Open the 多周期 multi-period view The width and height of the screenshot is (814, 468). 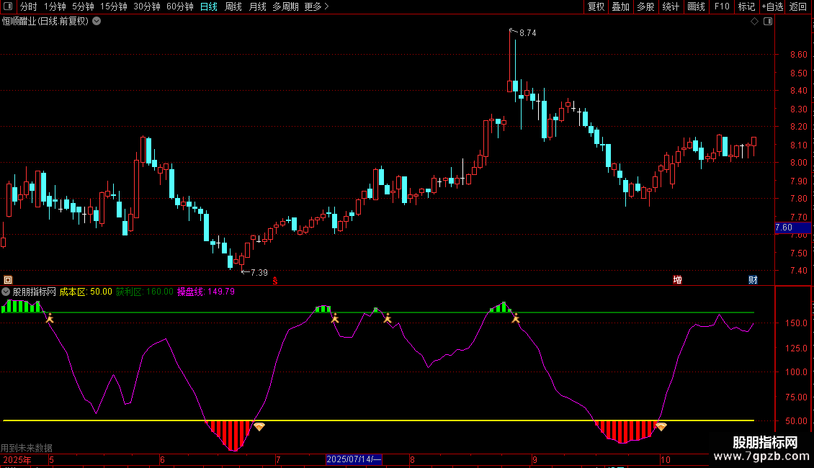pos(285,6)
